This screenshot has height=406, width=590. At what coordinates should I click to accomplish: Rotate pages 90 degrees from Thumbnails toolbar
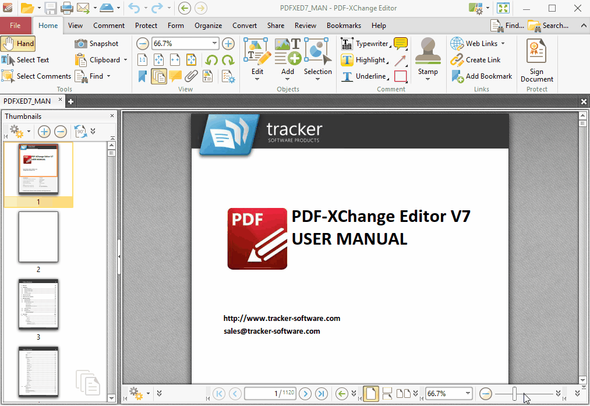80,132
